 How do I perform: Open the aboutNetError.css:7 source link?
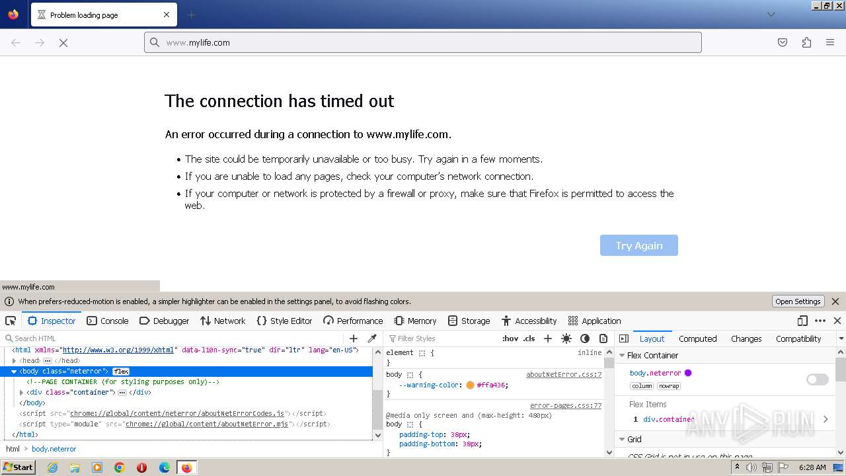[564, 374]
